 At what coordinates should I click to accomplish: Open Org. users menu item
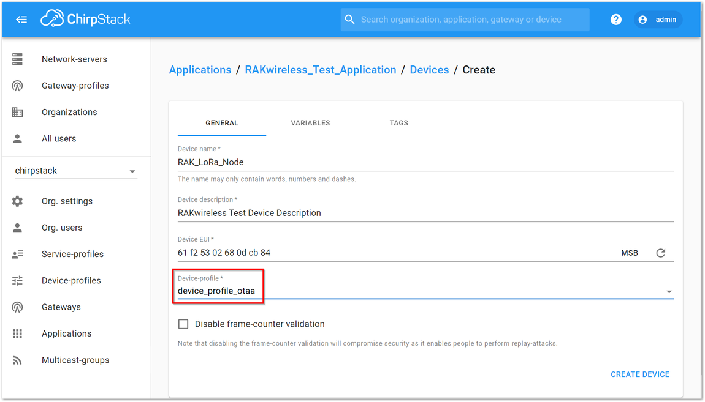[62, 228]
